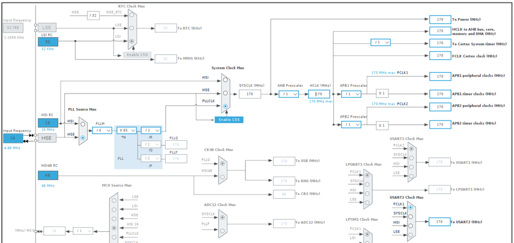514x243 pixels.
Task: Click To USART2 (MHz) 170 value
Action: (x=439, y=222)
